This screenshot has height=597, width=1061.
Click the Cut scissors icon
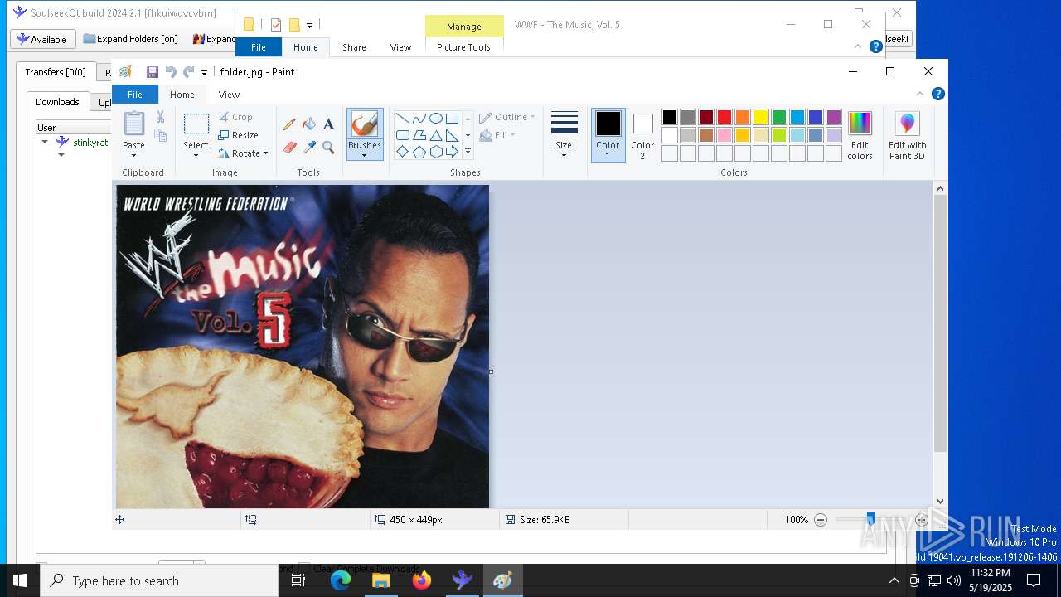click(160, 117)
